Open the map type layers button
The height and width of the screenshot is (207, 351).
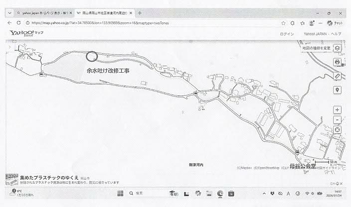[x=338, y=48]
